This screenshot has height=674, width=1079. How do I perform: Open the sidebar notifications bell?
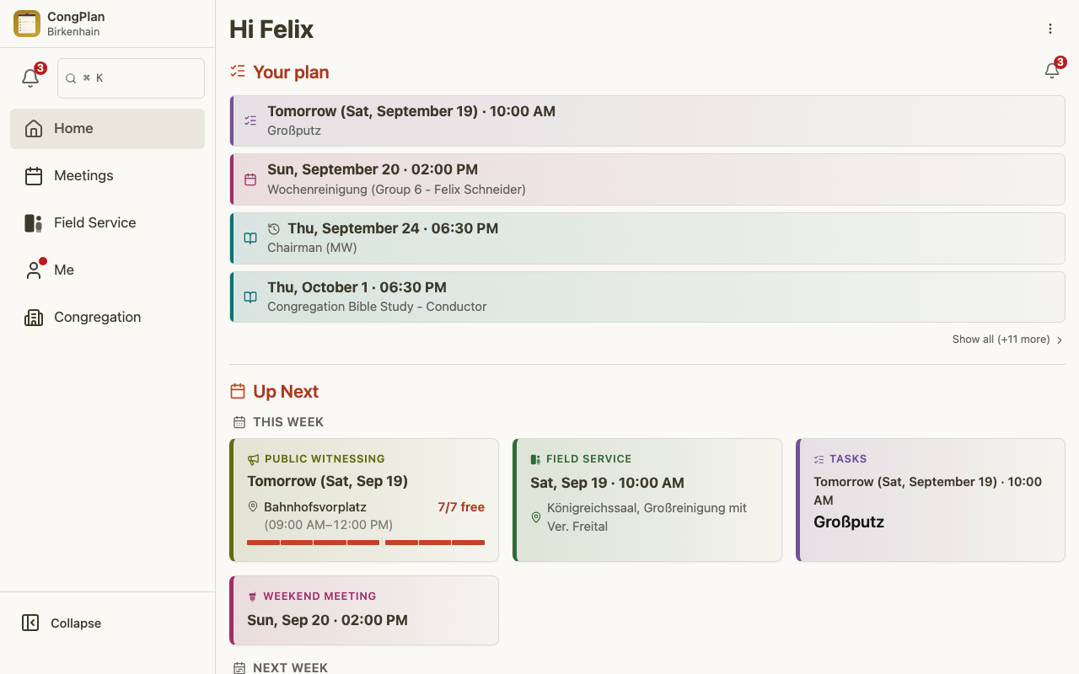pyautogui.click(x=30, y=78)
